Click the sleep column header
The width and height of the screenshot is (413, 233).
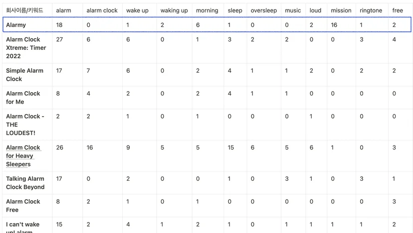(235, 10)
